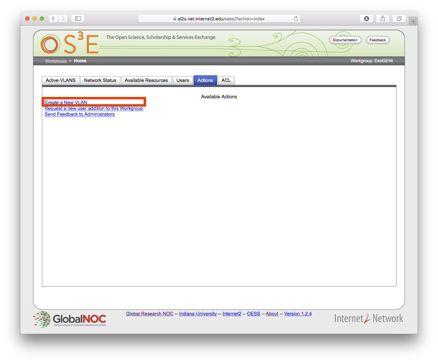Viewport: 438px width, 363px height.
Task: Go back with Safari's back arrow
Action: 54,19
